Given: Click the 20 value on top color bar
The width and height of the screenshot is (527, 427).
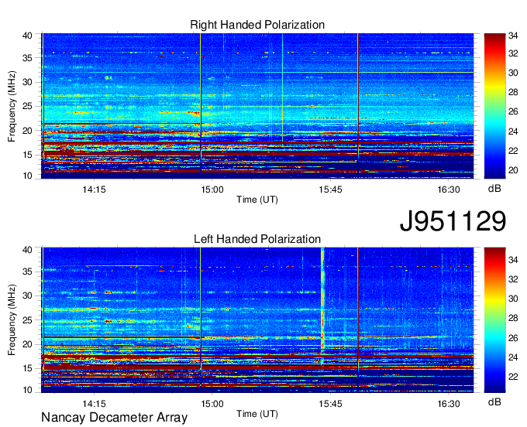Looking at the screenshot, I should point(513,170).
